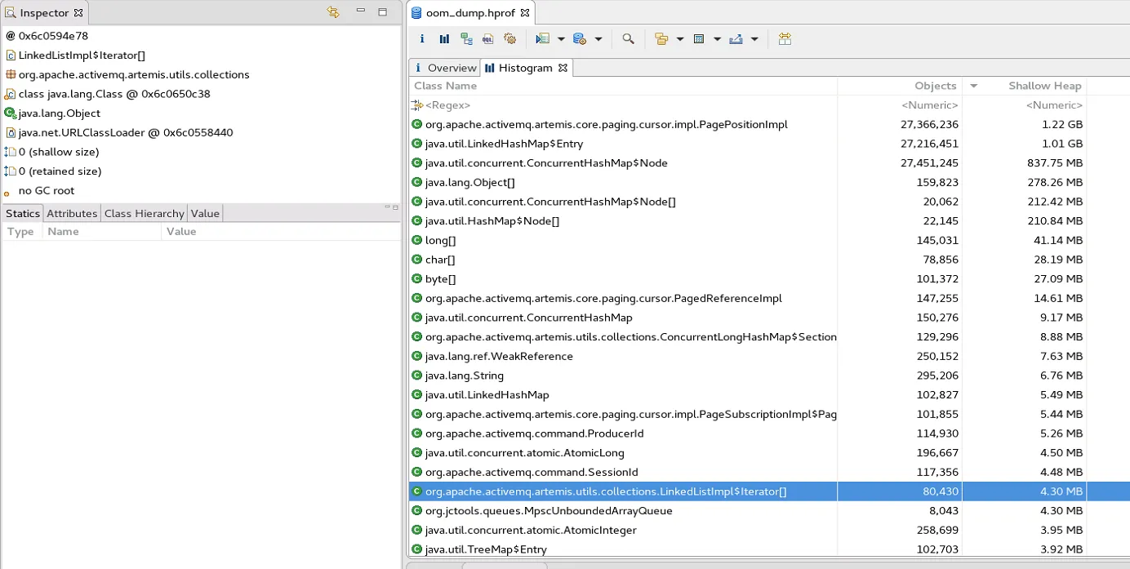The width and height of the screenshot is (1130, 569).
Task: Open the OQL query editor icon
Action: coord(488,38)
